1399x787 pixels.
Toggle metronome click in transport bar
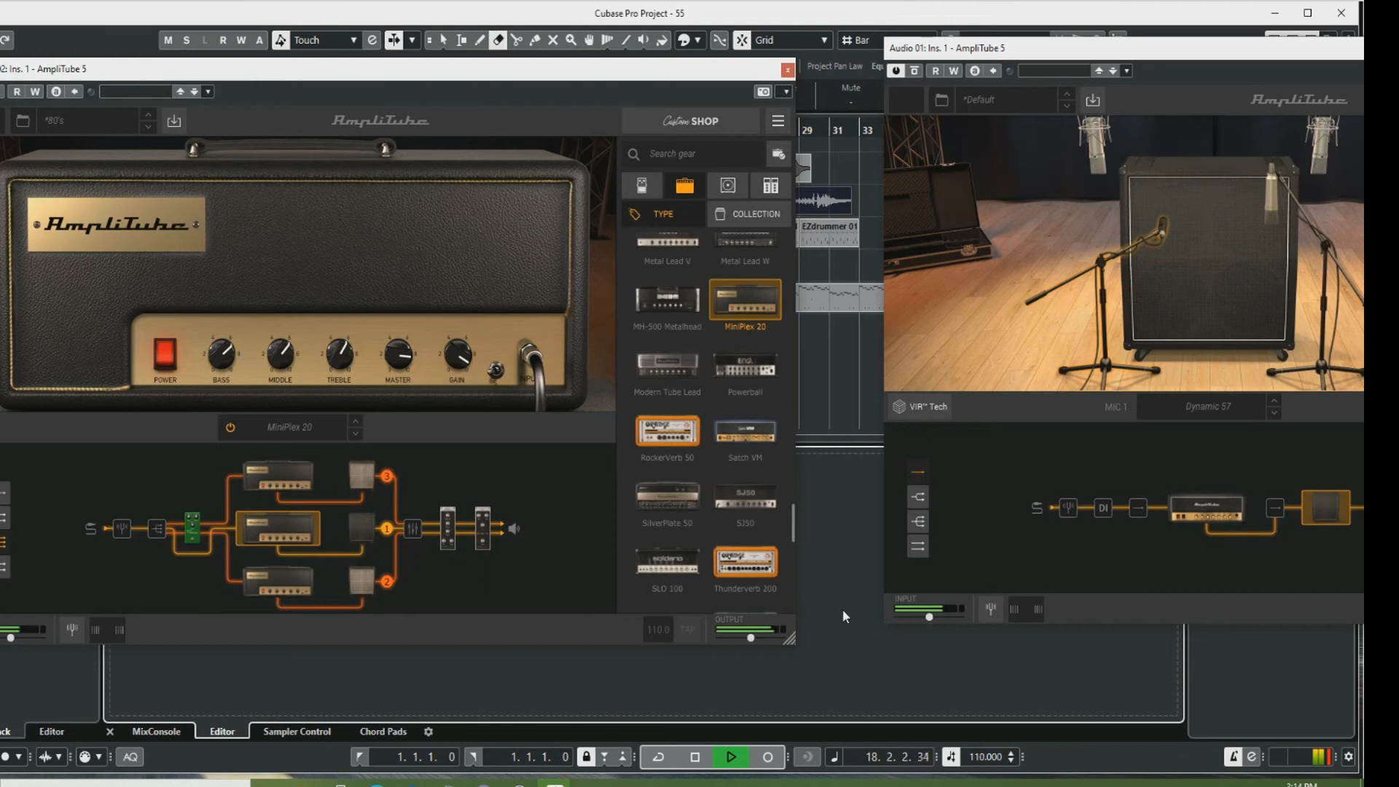(x=1233, y=757)
